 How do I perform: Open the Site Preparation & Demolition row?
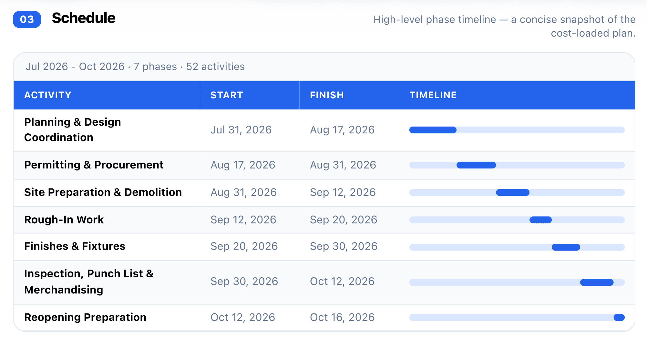click(324, 193)
